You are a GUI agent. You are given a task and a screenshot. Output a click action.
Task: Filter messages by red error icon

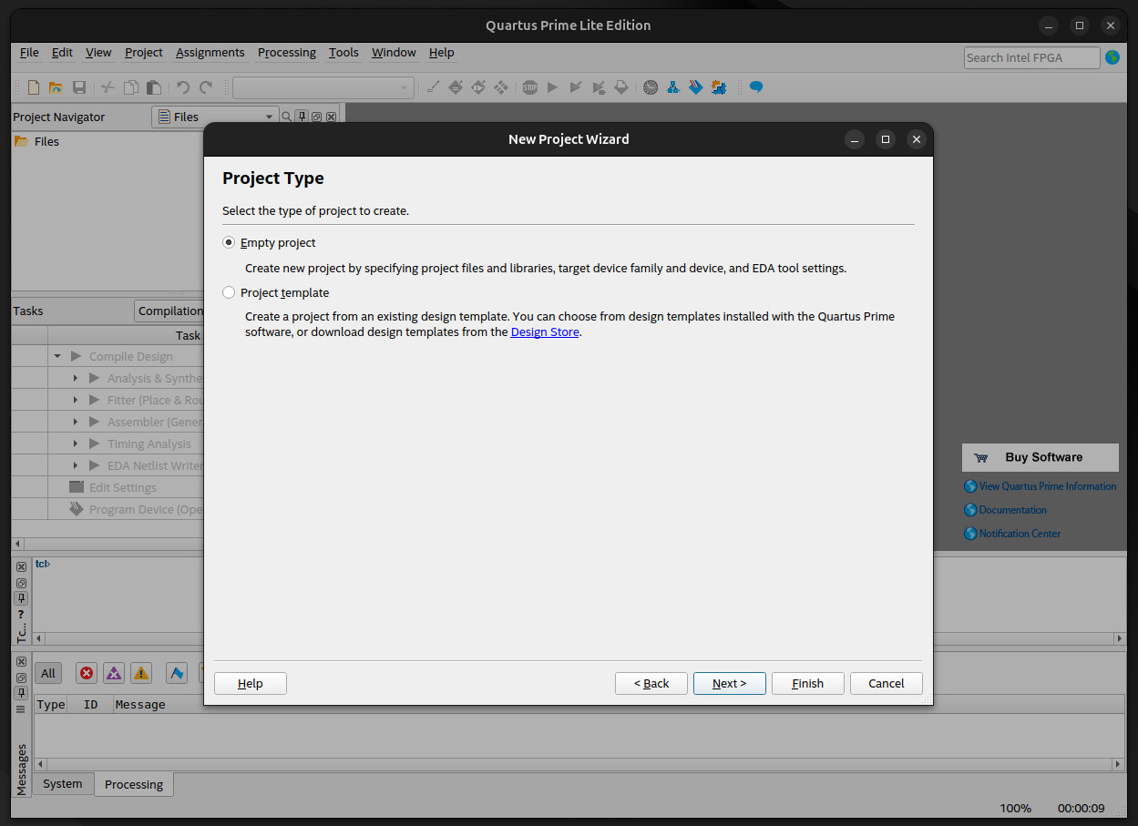coord(87,673)
